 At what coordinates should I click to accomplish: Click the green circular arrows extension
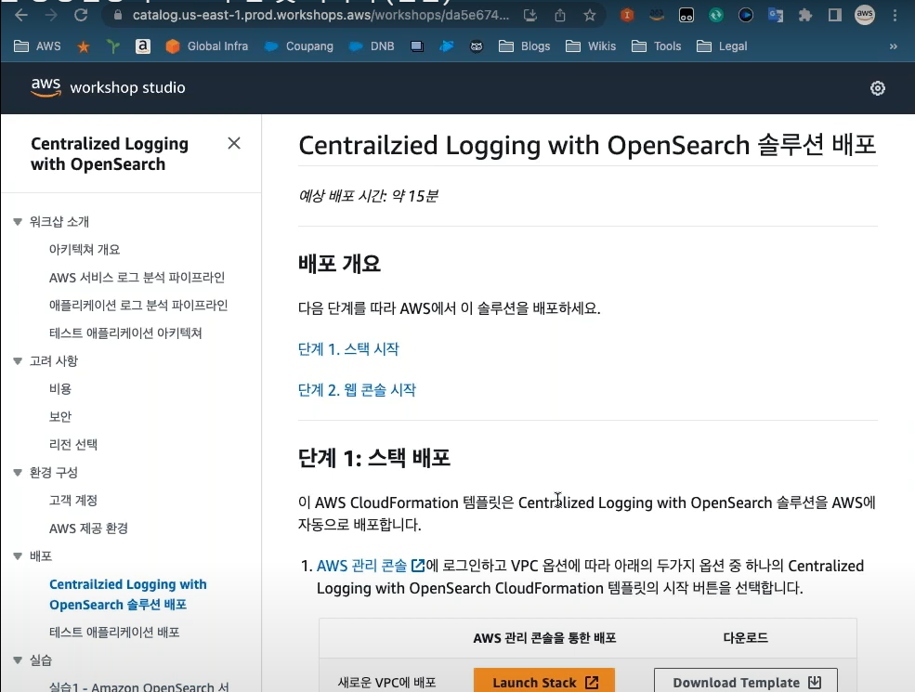(716, 15)
